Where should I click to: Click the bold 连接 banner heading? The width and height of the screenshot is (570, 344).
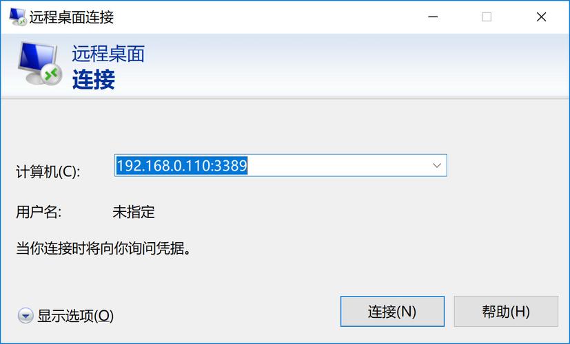(x=94, y=80)
